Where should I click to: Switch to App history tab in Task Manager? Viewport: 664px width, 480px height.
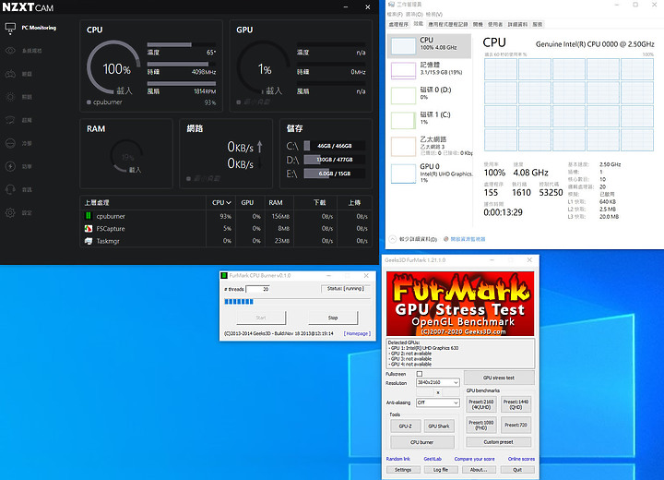[448, 25]
